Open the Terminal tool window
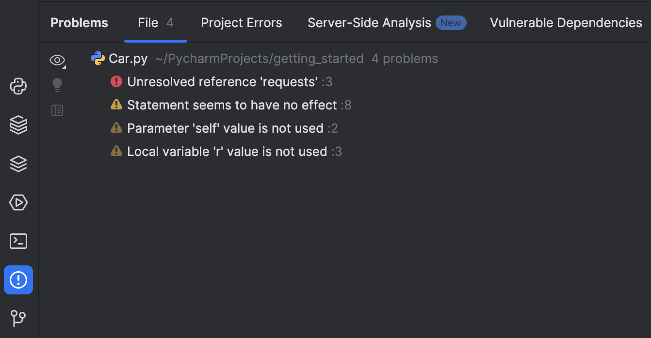The width and height of the screenshot is (651, 338). pyautogui.click(x=18, y=241)
